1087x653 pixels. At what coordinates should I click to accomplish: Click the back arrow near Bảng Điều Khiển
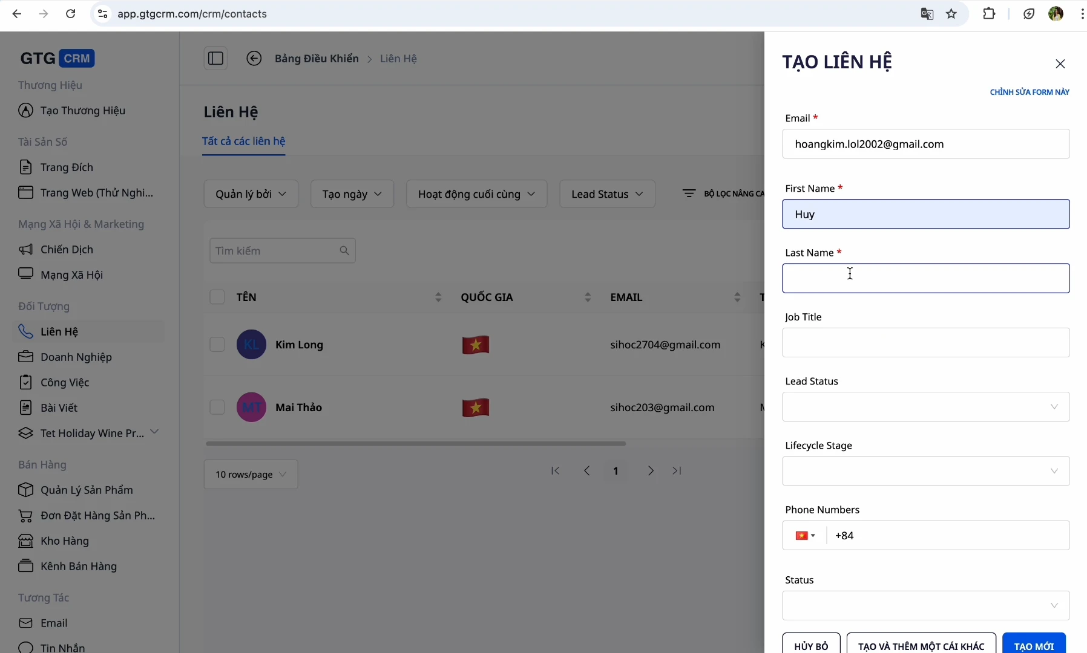[254, 58]
